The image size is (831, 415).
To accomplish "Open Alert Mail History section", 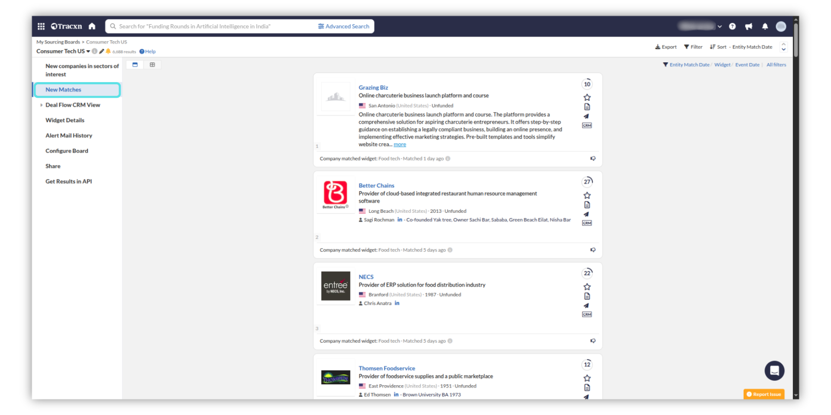I will (x=69, y=136).
